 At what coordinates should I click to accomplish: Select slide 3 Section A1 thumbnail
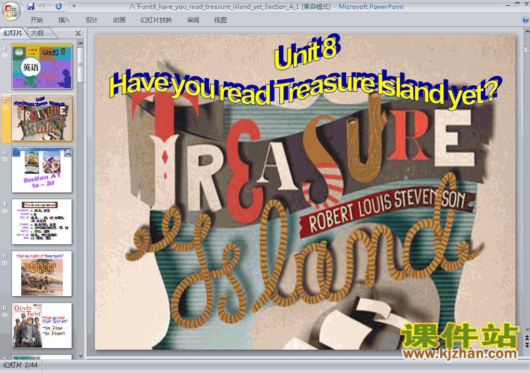(x=42, y=170)
